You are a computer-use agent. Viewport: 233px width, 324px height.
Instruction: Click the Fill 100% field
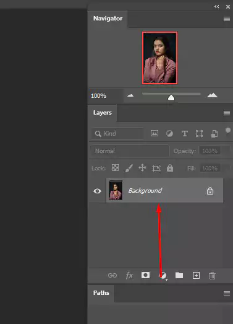coord(210,169)
